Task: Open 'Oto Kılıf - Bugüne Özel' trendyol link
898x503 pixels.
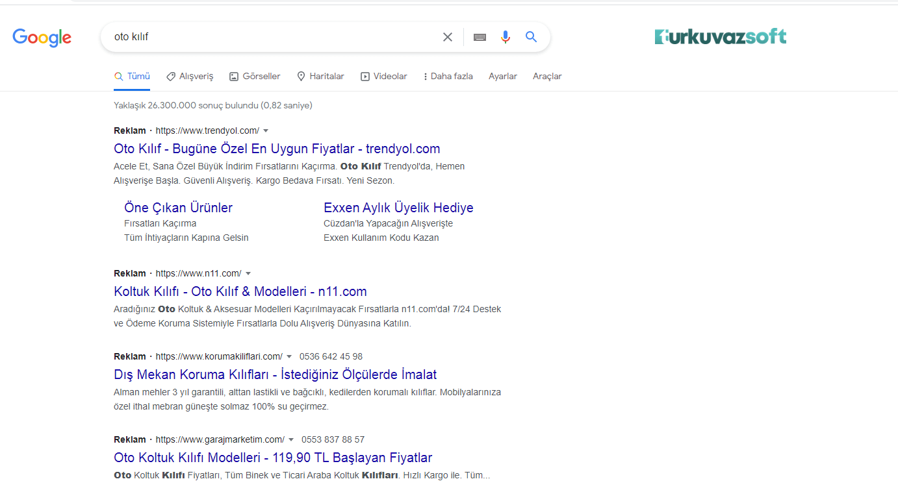Action: 277,149
